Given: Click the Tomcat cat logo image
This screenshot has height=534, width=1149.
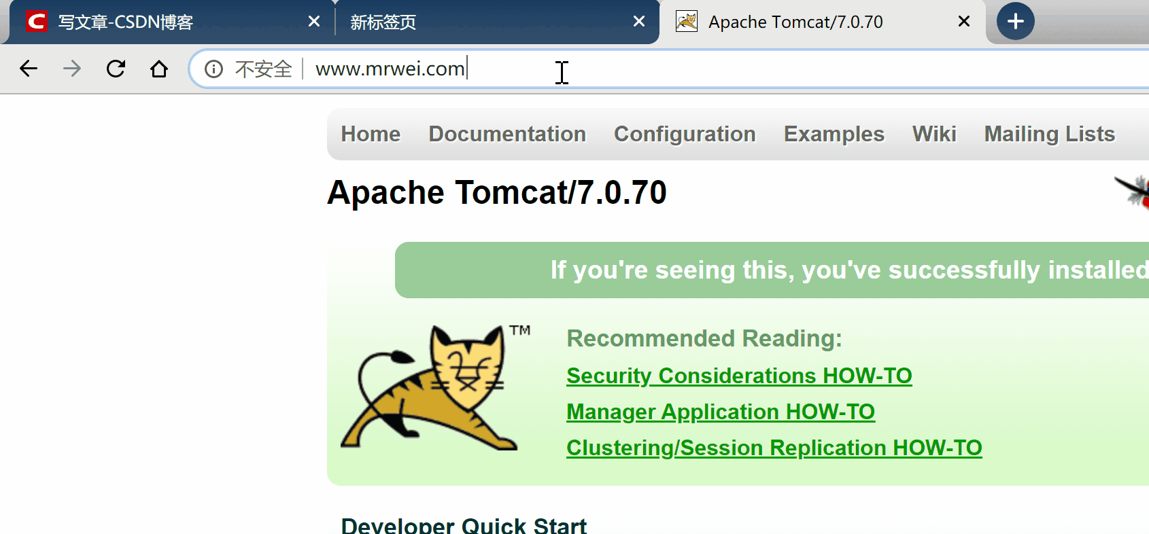Looking at the screenshot, I should 435,387.
